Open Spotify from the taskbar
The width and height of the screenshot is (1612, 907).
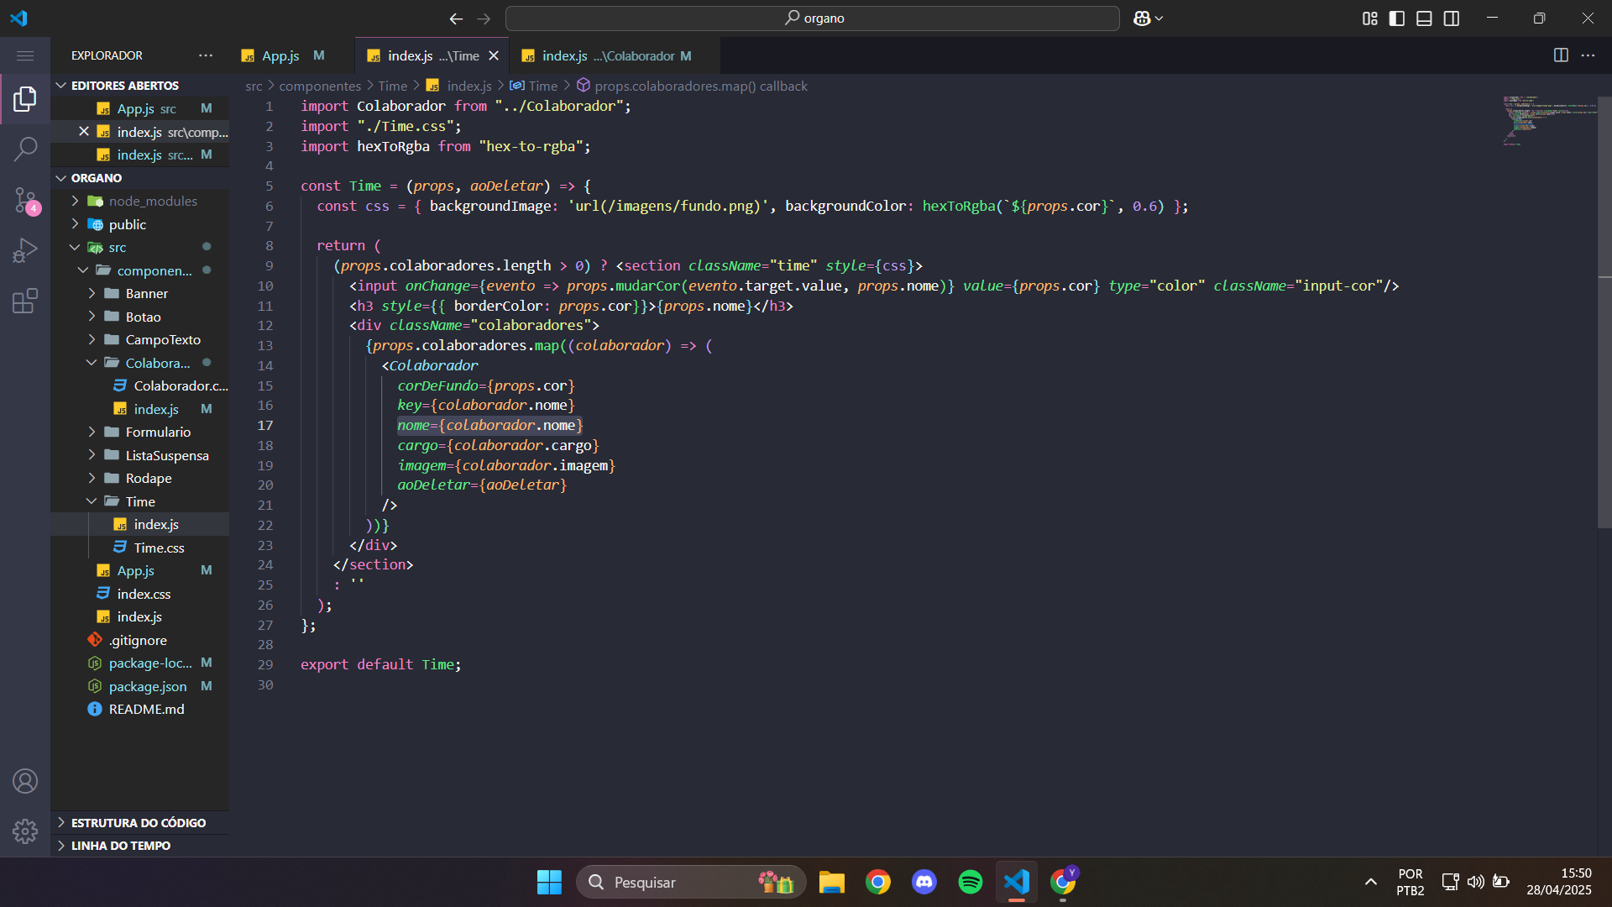[971, 882]
